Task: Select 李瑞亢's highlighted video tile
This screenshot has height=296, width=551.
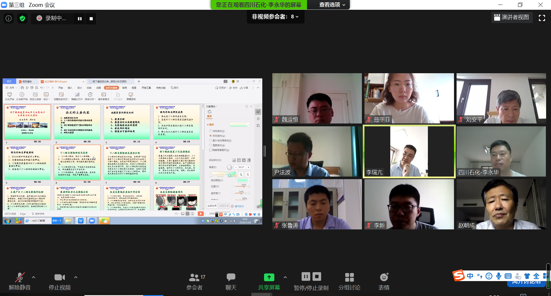Action: coord(409,151)
